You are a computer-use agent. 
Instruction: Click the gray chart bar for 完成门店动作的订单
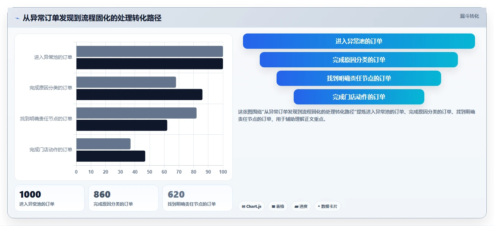[x=103, y=144]
